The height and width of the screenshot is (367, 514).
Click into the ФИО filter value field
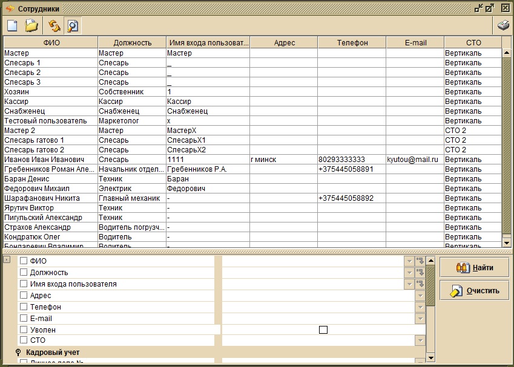(313, 261)
